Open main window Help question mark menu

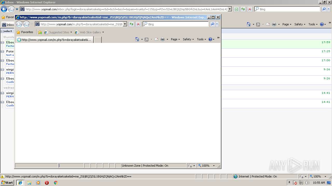coord(323,24)
